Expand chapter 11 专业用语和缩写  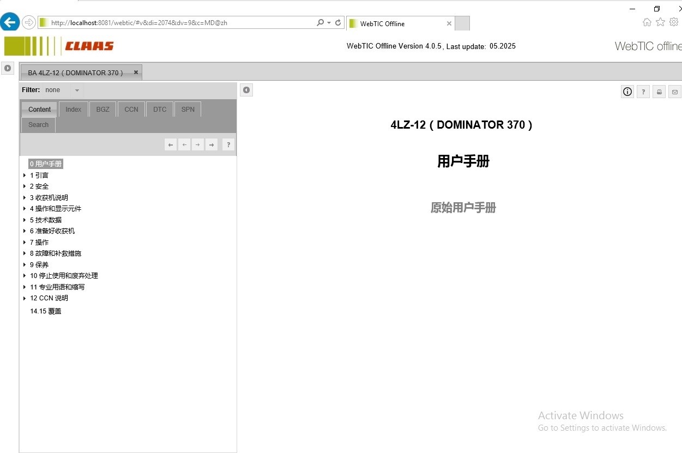[x=25, y=287]
